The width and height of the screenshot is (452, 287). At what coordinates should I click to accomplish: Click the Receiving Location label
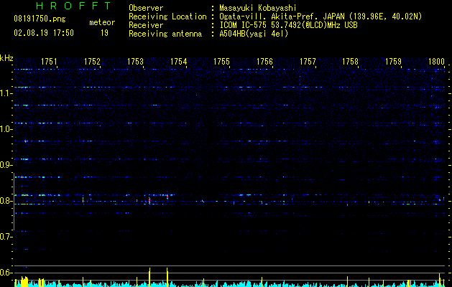pos(167,17)
